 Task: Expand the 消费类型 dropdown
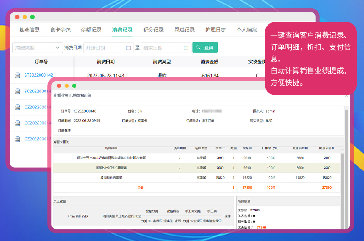click(37, 48)
